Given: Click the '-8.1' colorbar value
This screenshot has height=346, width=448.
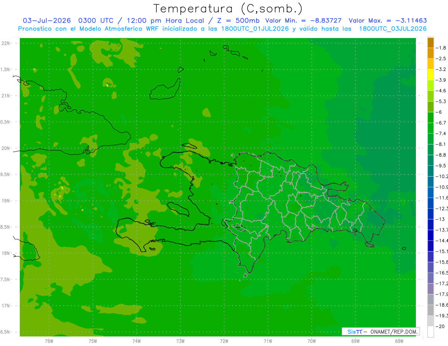Looking at the screenshot, I should (x=441, y=144).
